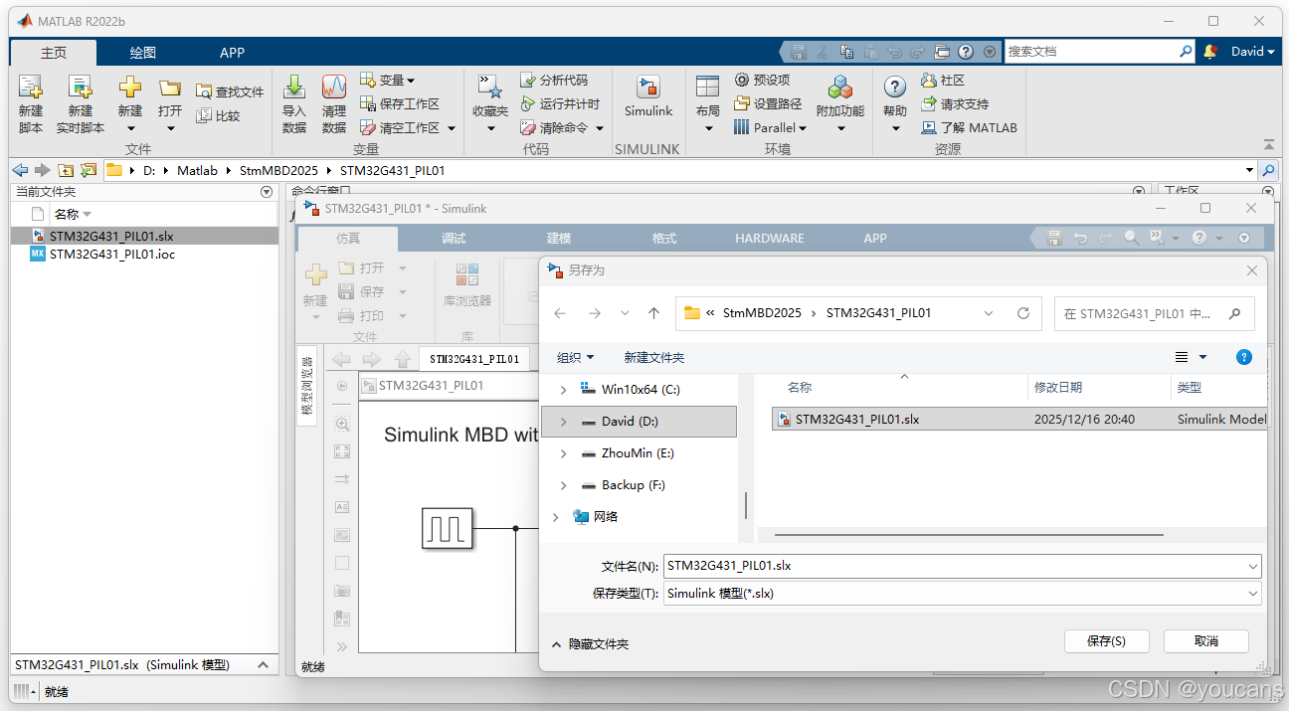
Task: Expand the 网络 network node
Action: point(555,517)
